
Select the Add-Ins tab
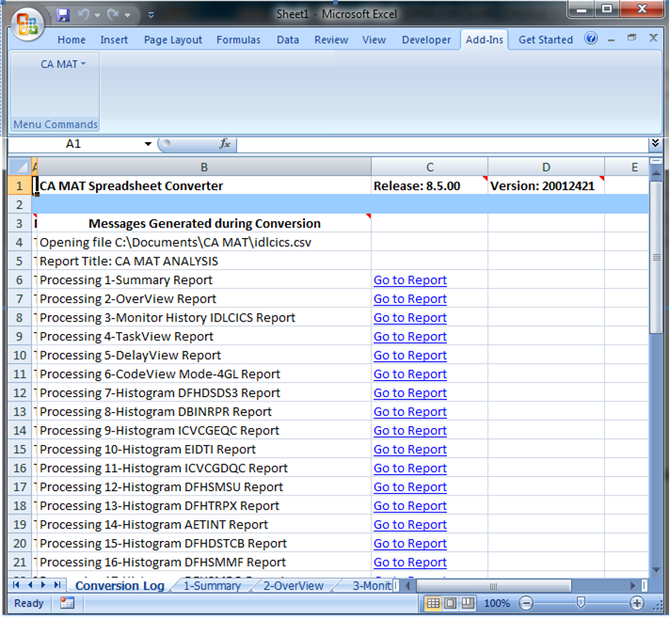pos(484,40)
